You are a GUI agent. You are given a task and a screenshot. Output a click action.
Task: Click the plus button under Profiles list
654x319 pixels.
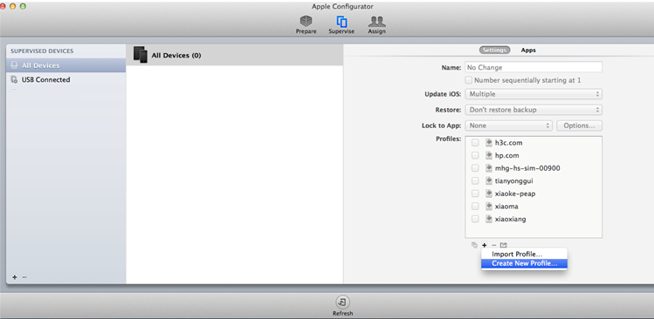pyautogui.click(x=485, y=245)
